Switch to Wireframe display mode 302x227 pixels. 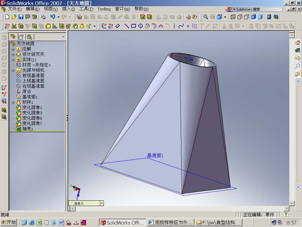233,17
